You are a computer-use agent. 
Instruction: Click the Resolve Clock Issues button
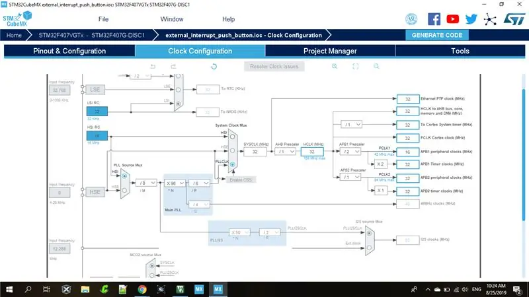point(274,67)
